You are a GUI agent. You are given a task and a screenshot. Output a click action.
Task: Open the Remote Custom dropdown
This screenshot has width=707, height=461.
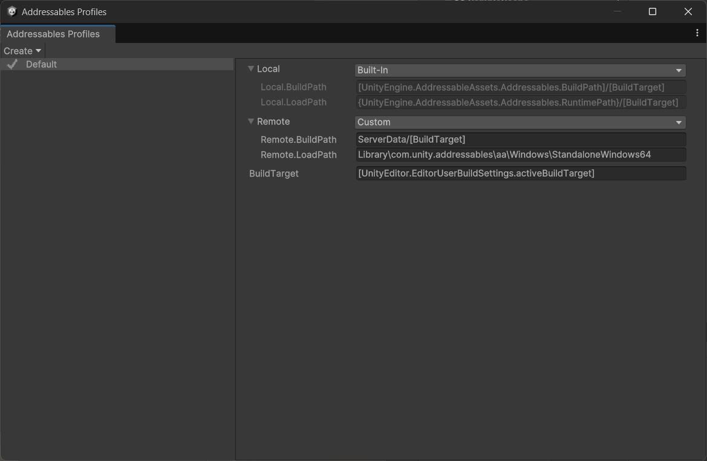pos(520,122)
